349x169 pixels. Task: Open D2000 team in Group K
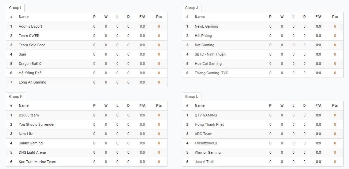tap(29, 115)
